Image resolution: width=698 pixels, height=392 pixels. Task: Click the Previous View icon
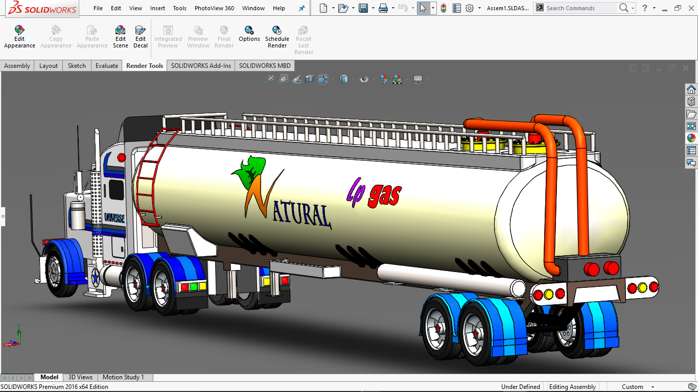[x=296, y=79]
